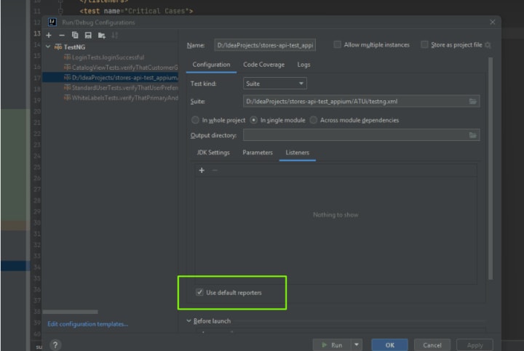524x351 pixels.
Task: Copy the selected configuration
Action: [75, 36]
